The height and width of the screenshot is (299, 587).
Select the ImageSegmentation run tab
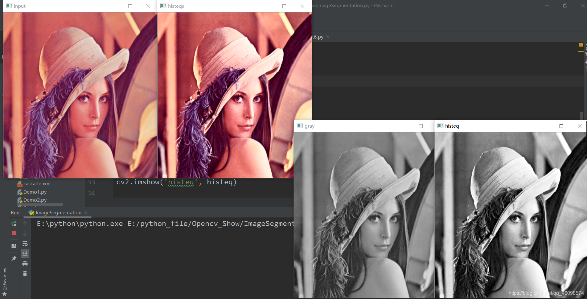58,213
